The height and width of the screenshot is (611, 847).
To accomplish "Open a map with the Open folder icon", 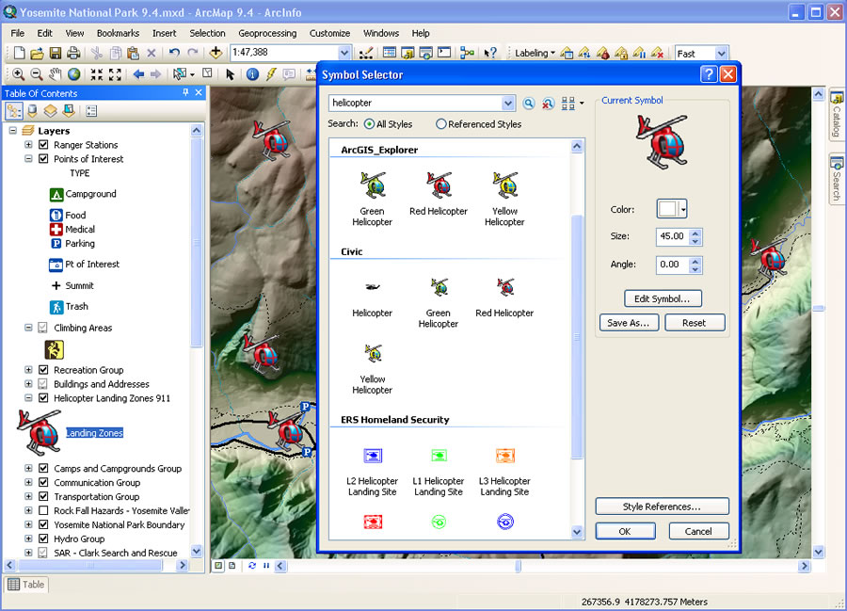I will pyautogui.click(x=37, y=53).
